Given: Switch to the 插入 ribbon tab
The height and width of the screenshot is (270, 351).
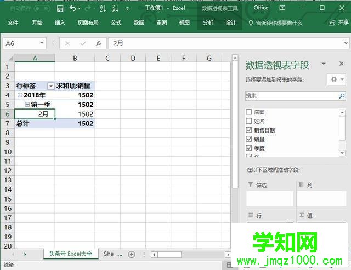Looking at the screenshot, I should pyautogui.click(x=60, y=22).
